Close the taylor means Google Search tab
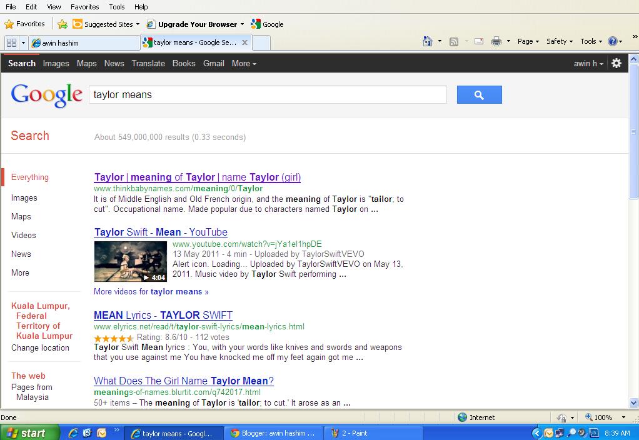This screenshot has height=440, width=639. [244, 42]
